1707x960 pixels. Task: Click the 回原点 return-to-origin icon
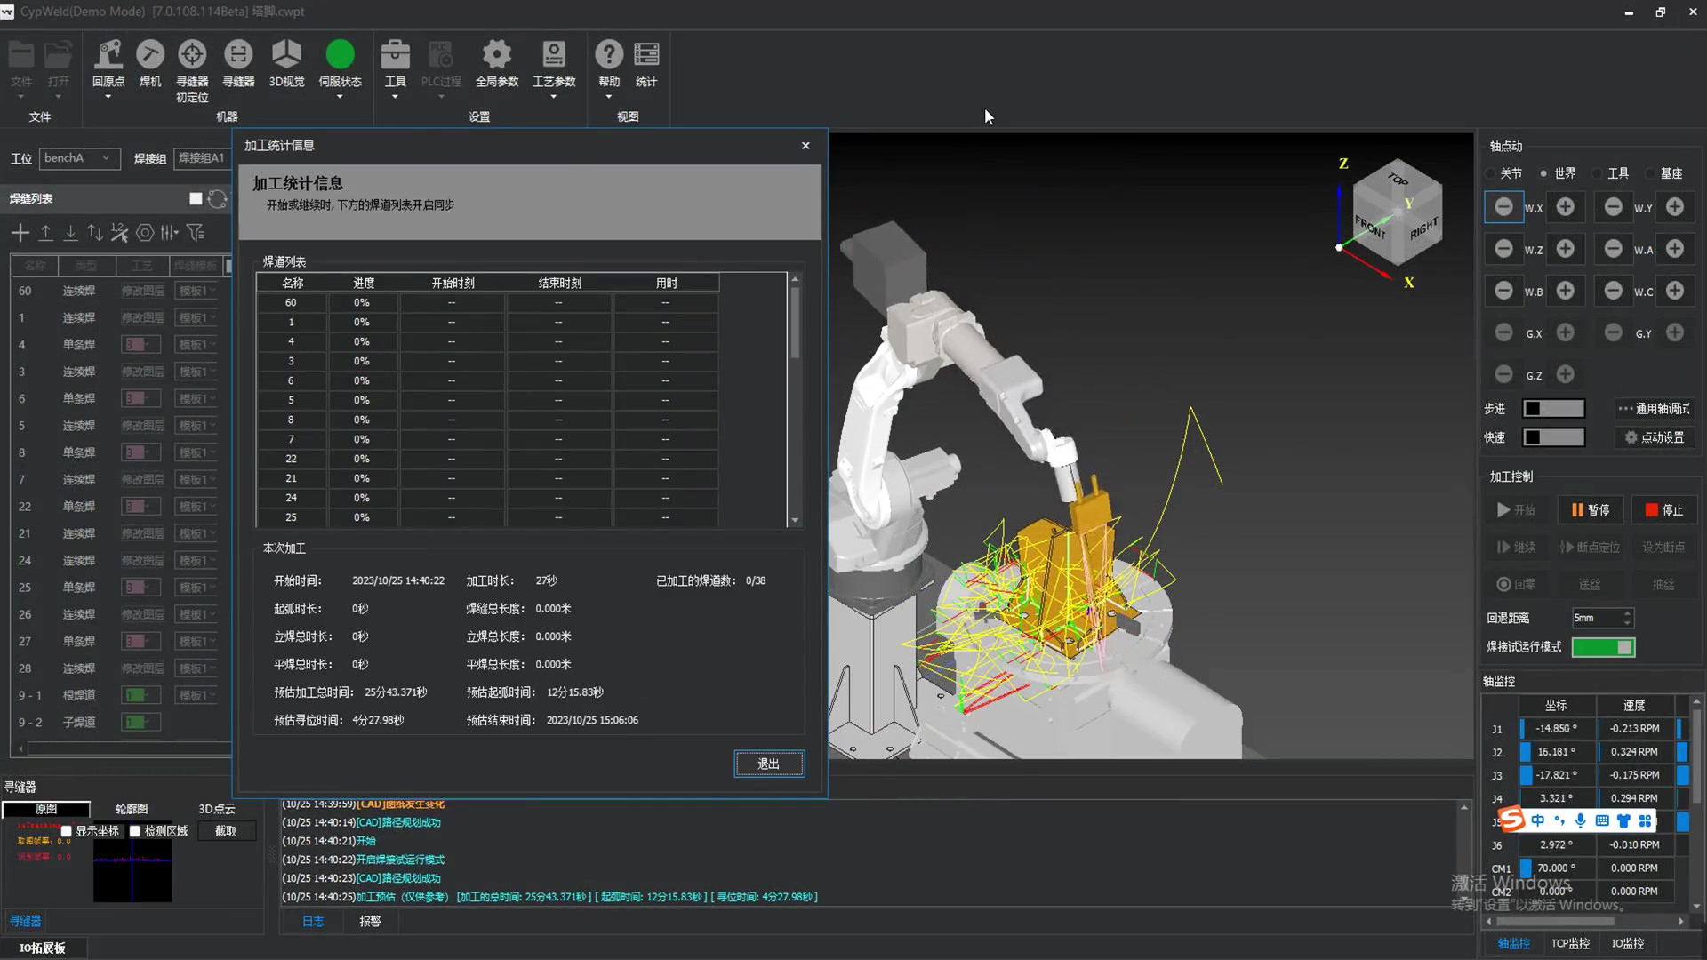[x=108, y=55]
